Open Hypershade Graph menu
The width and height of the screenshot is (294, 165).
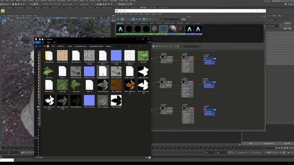click(141, 14)
